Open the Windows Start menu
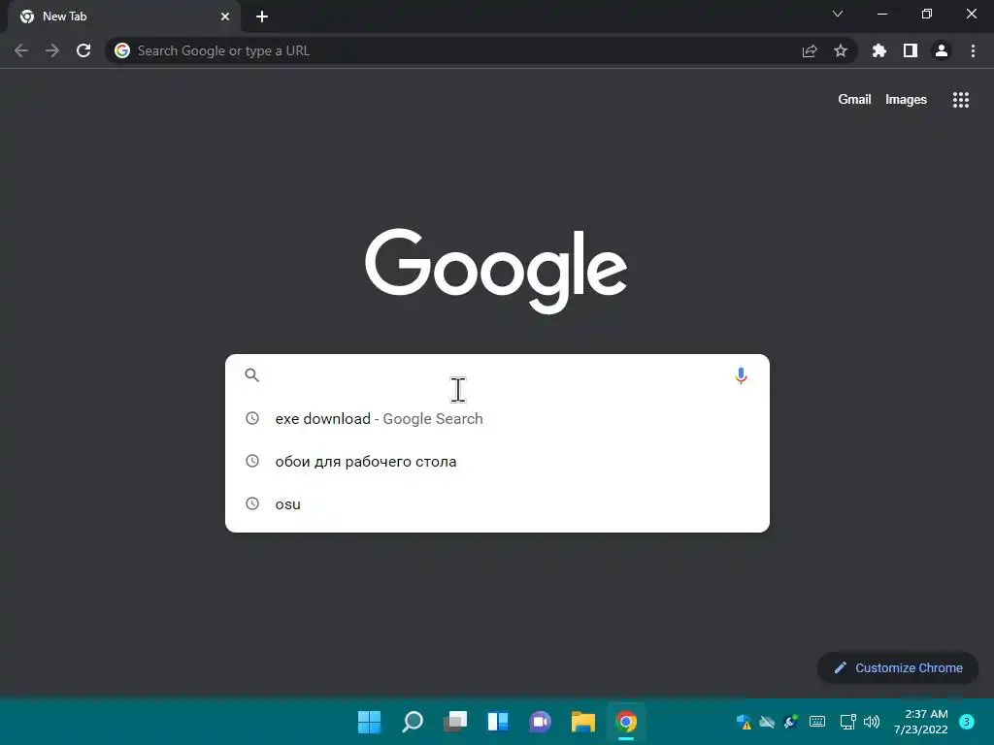 [x=369, y=722]
